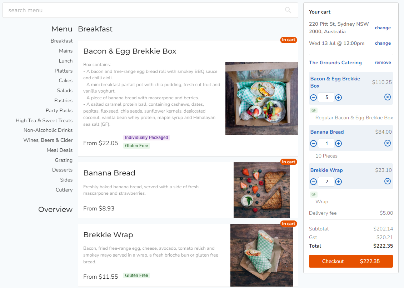
Task: Open the Platters menu category
Action: 64,71
